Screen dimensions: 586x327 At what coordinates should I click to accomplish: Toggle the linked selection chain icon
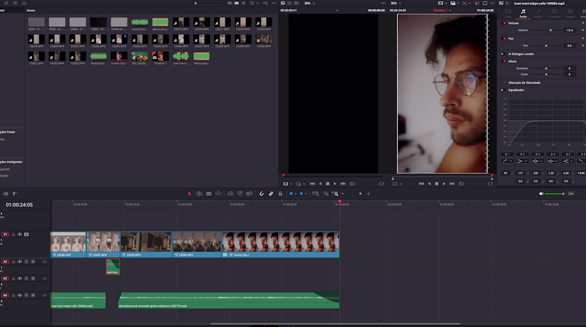(x=271, y=194)
